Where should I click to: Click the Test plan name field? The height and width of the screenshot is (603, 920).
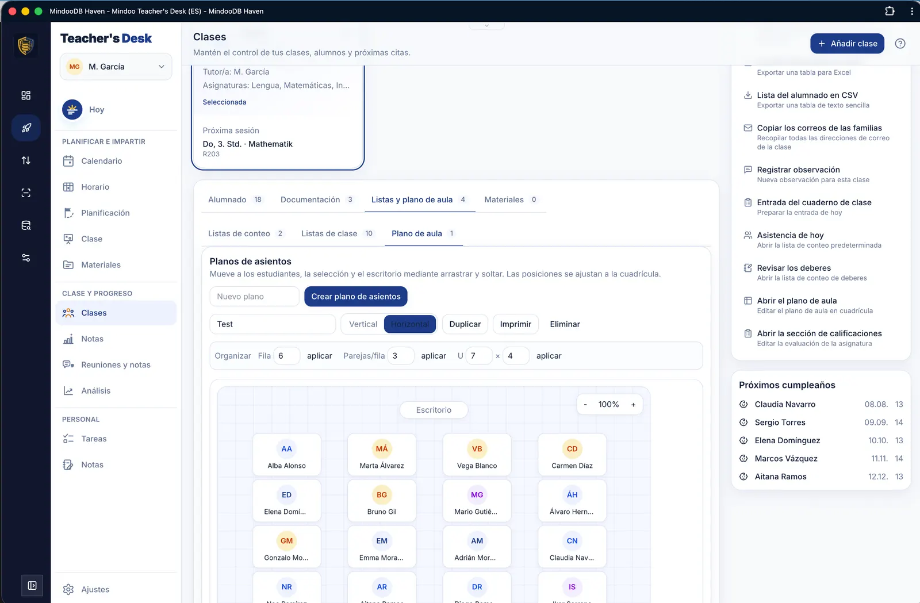coord(273,324)
